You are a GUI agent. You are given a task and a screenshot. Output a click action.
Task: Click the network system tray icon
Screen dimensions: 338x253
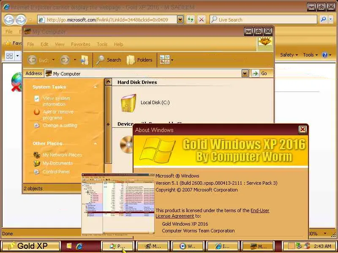(x=299, y=246)
